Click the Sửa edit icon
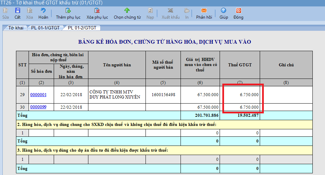 coord(6,11)
